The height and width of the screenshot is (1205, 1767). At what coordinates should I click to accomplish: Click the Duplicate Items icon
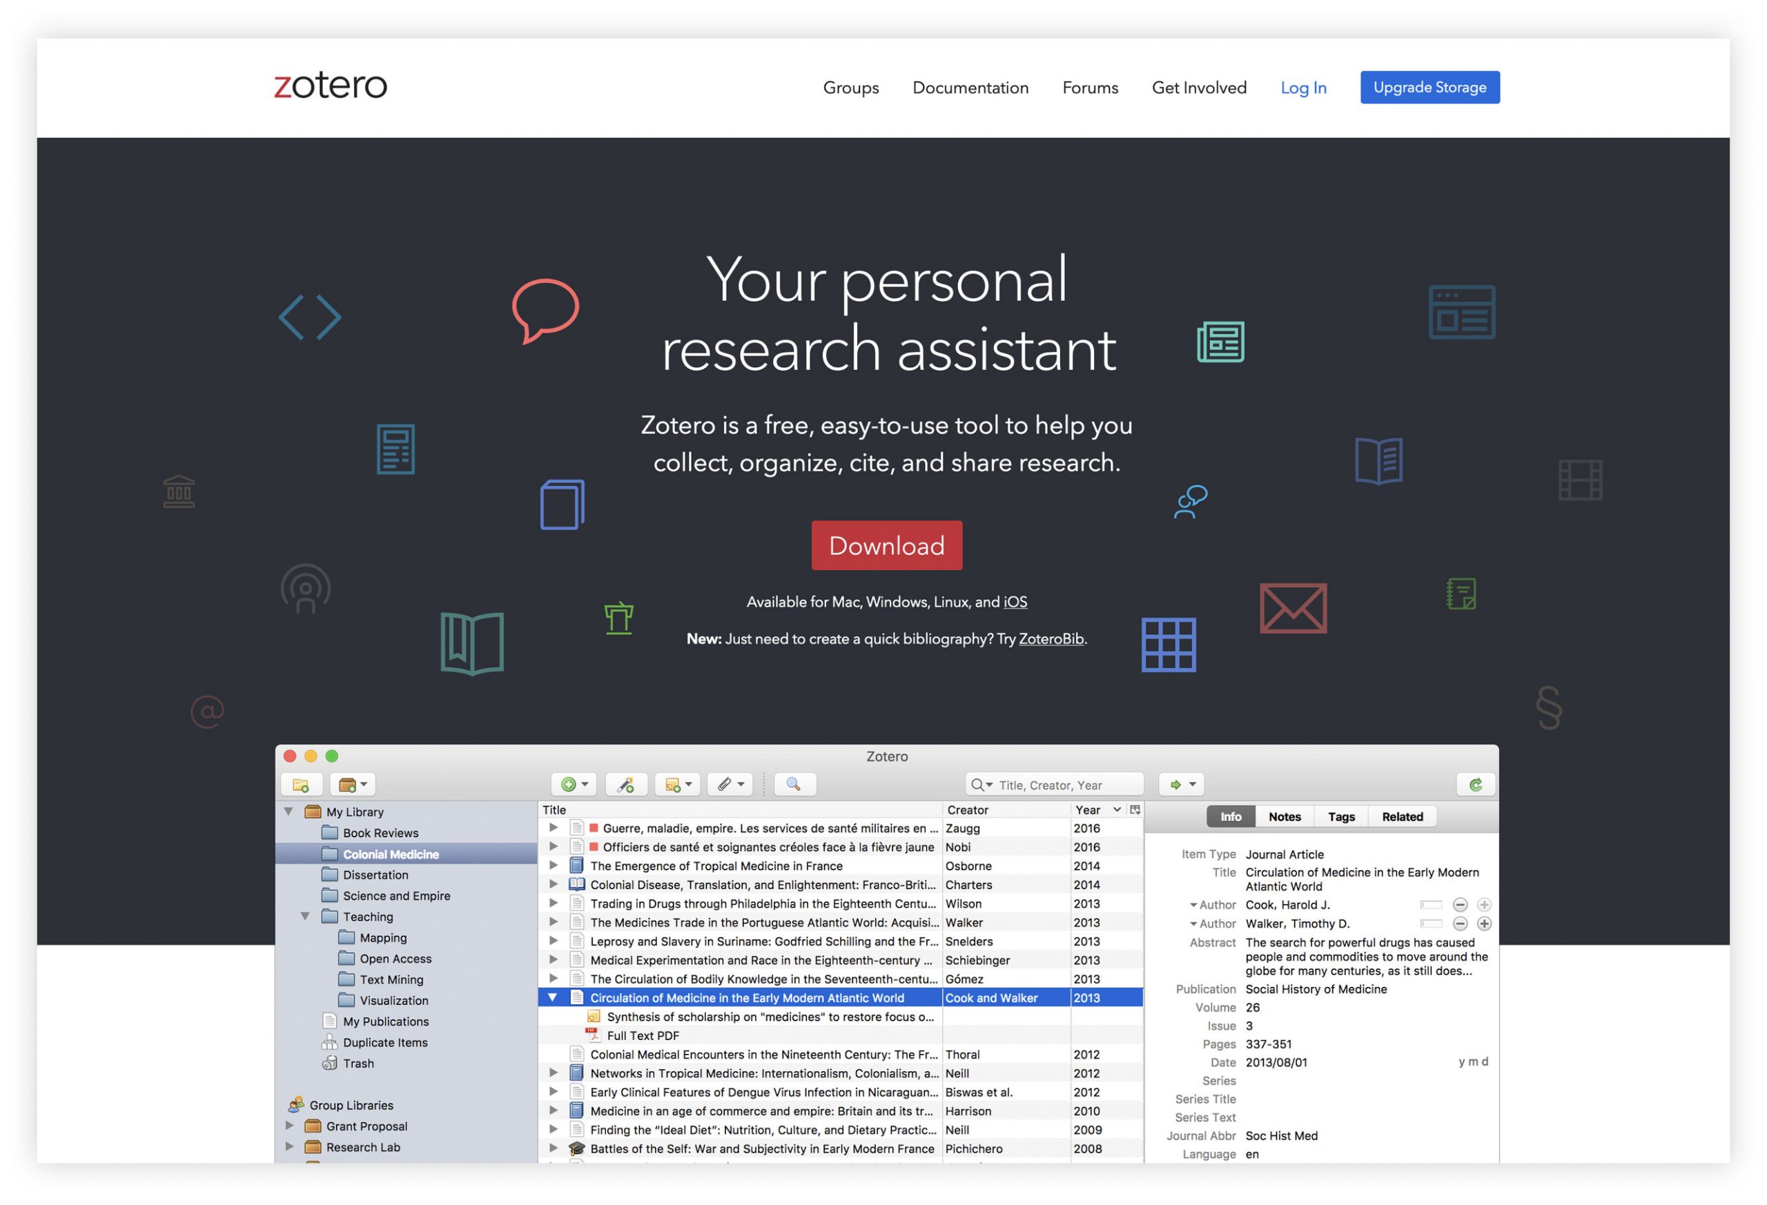point(329,1042)
